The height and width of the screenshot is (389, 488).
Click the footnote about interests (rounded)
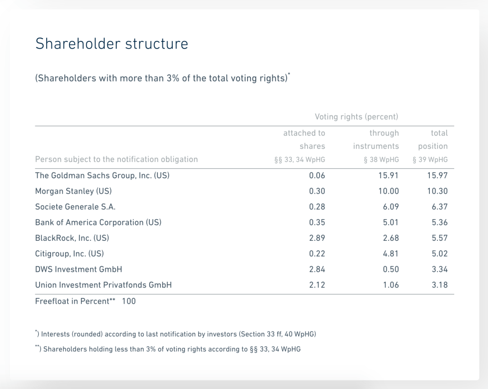point(176,334)
